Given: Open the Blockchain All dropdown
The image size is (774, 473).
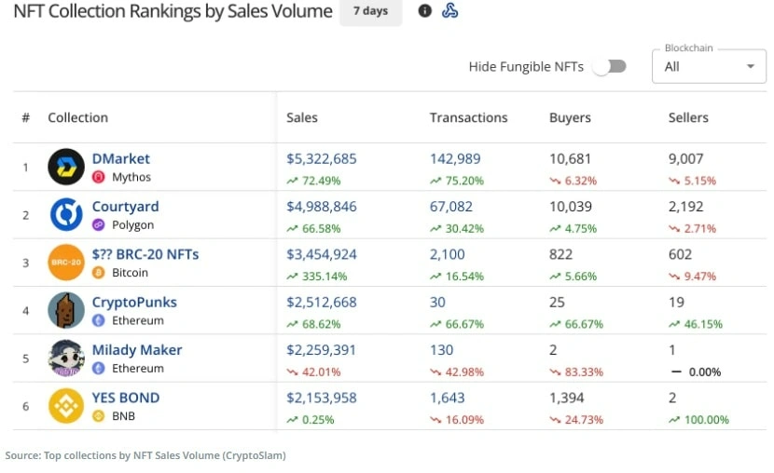Looking at the screenshot, I should coord(709,66).
